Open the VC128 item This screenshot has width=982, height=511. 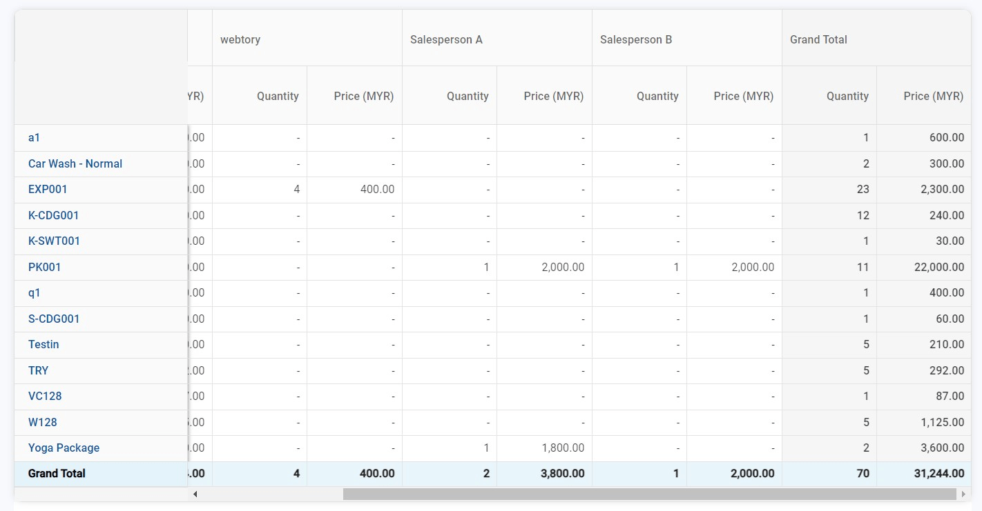[x=45, y=396]
